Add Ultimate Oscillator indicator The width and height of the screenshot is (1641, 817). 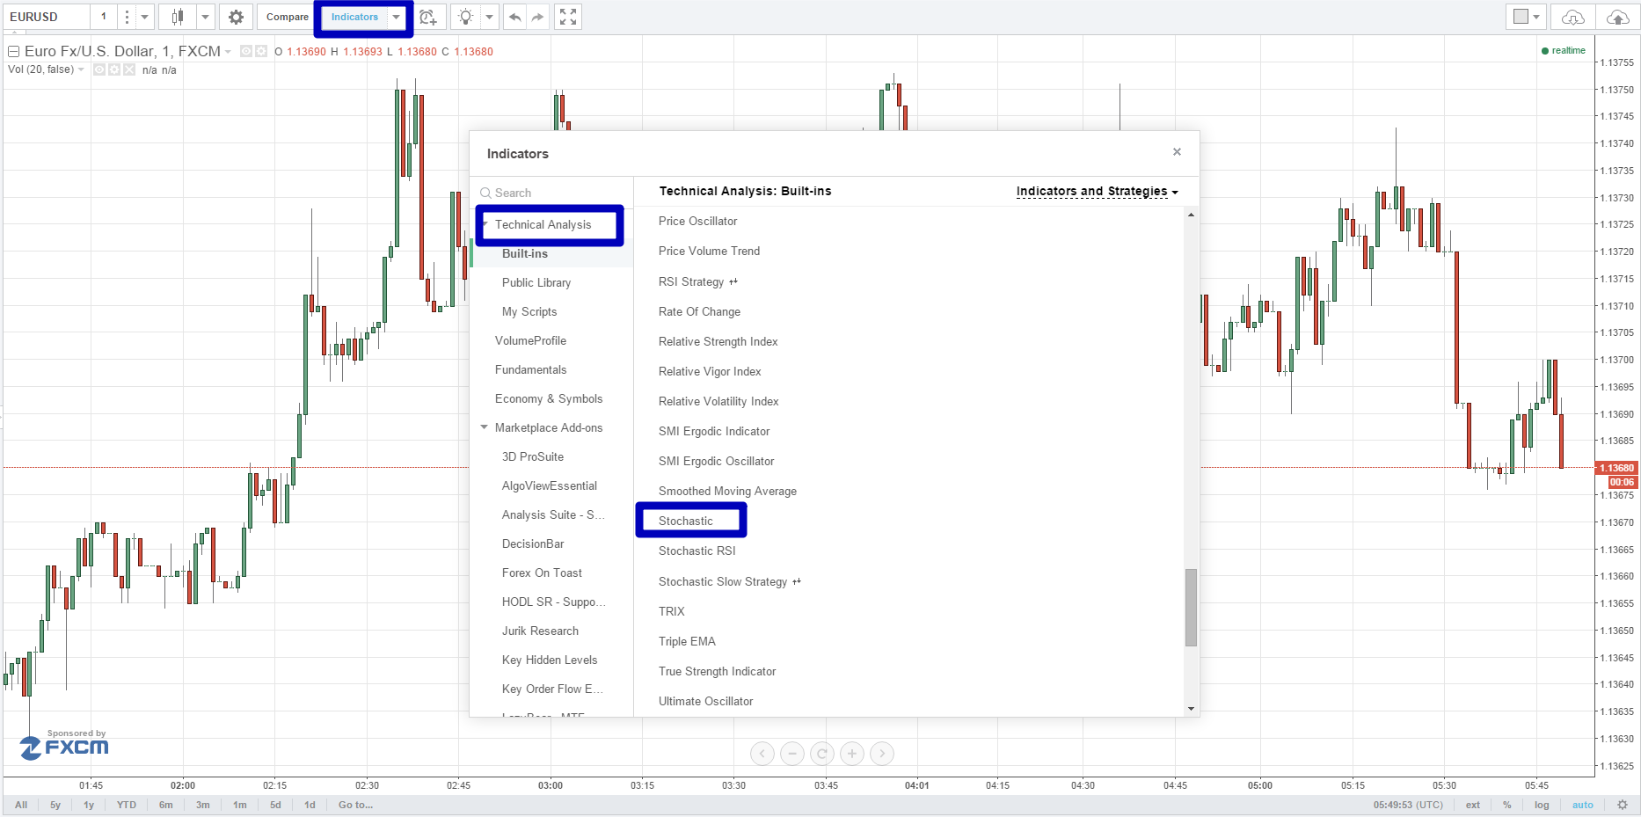706,701
